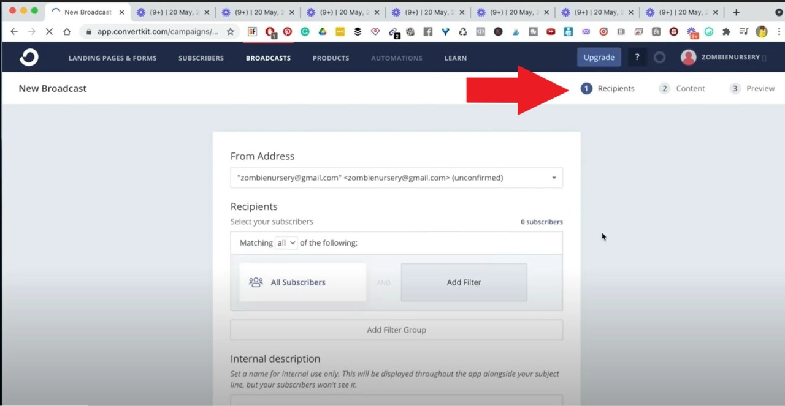Toggle the bookmark star in the address bar
The height and width of the screenshot is (406, 785).
pyautogui.click(x=229, y=31)
